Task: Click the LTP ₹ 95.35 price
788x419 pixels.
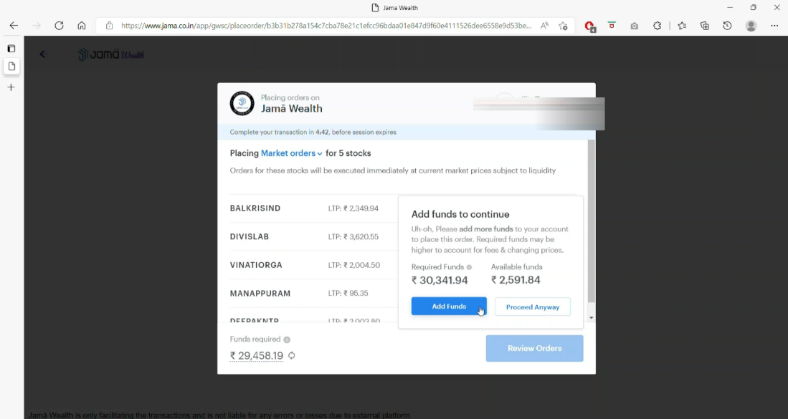Action: [x=348, y=294]
